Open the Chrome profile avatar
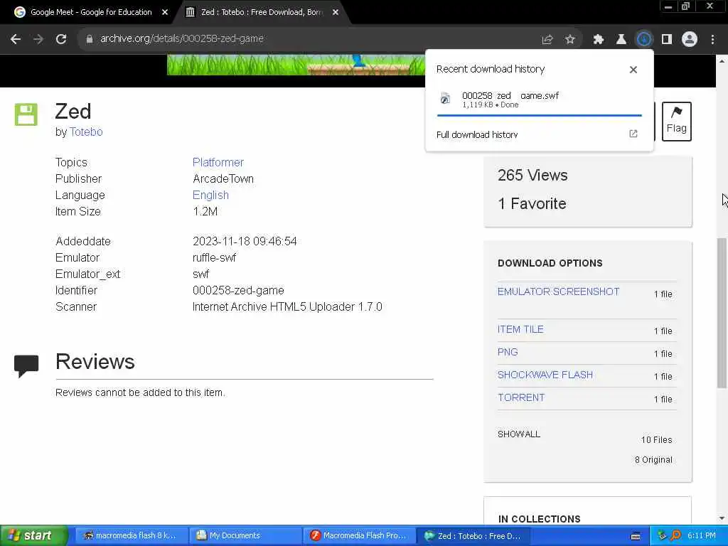The image size is (728, 546). coord(690,40)
